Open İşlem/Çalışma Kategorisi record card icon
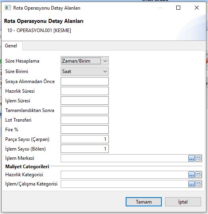 (x=198, y=184)
